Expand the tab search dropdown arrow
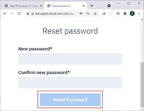Screen dimensions: 144x111 [x=109, y=6]
